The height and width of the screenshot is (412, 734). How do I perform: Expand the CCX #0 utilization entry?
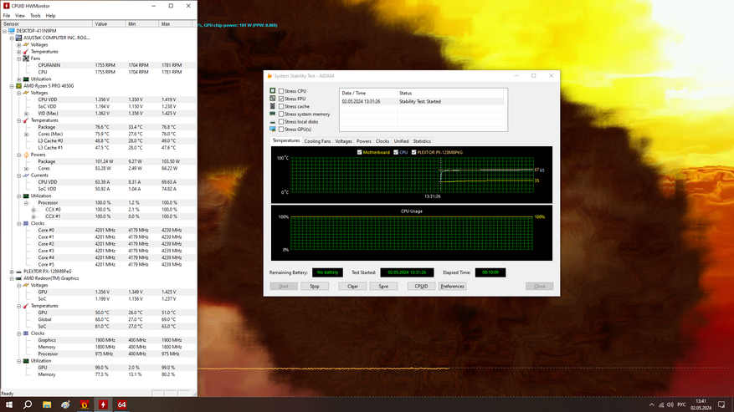33,210
